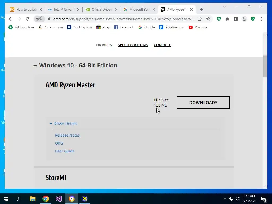Collapse the Driver Details section
Image resolution: width=272 pixels, height=204 pixels.
pos(63,124)
